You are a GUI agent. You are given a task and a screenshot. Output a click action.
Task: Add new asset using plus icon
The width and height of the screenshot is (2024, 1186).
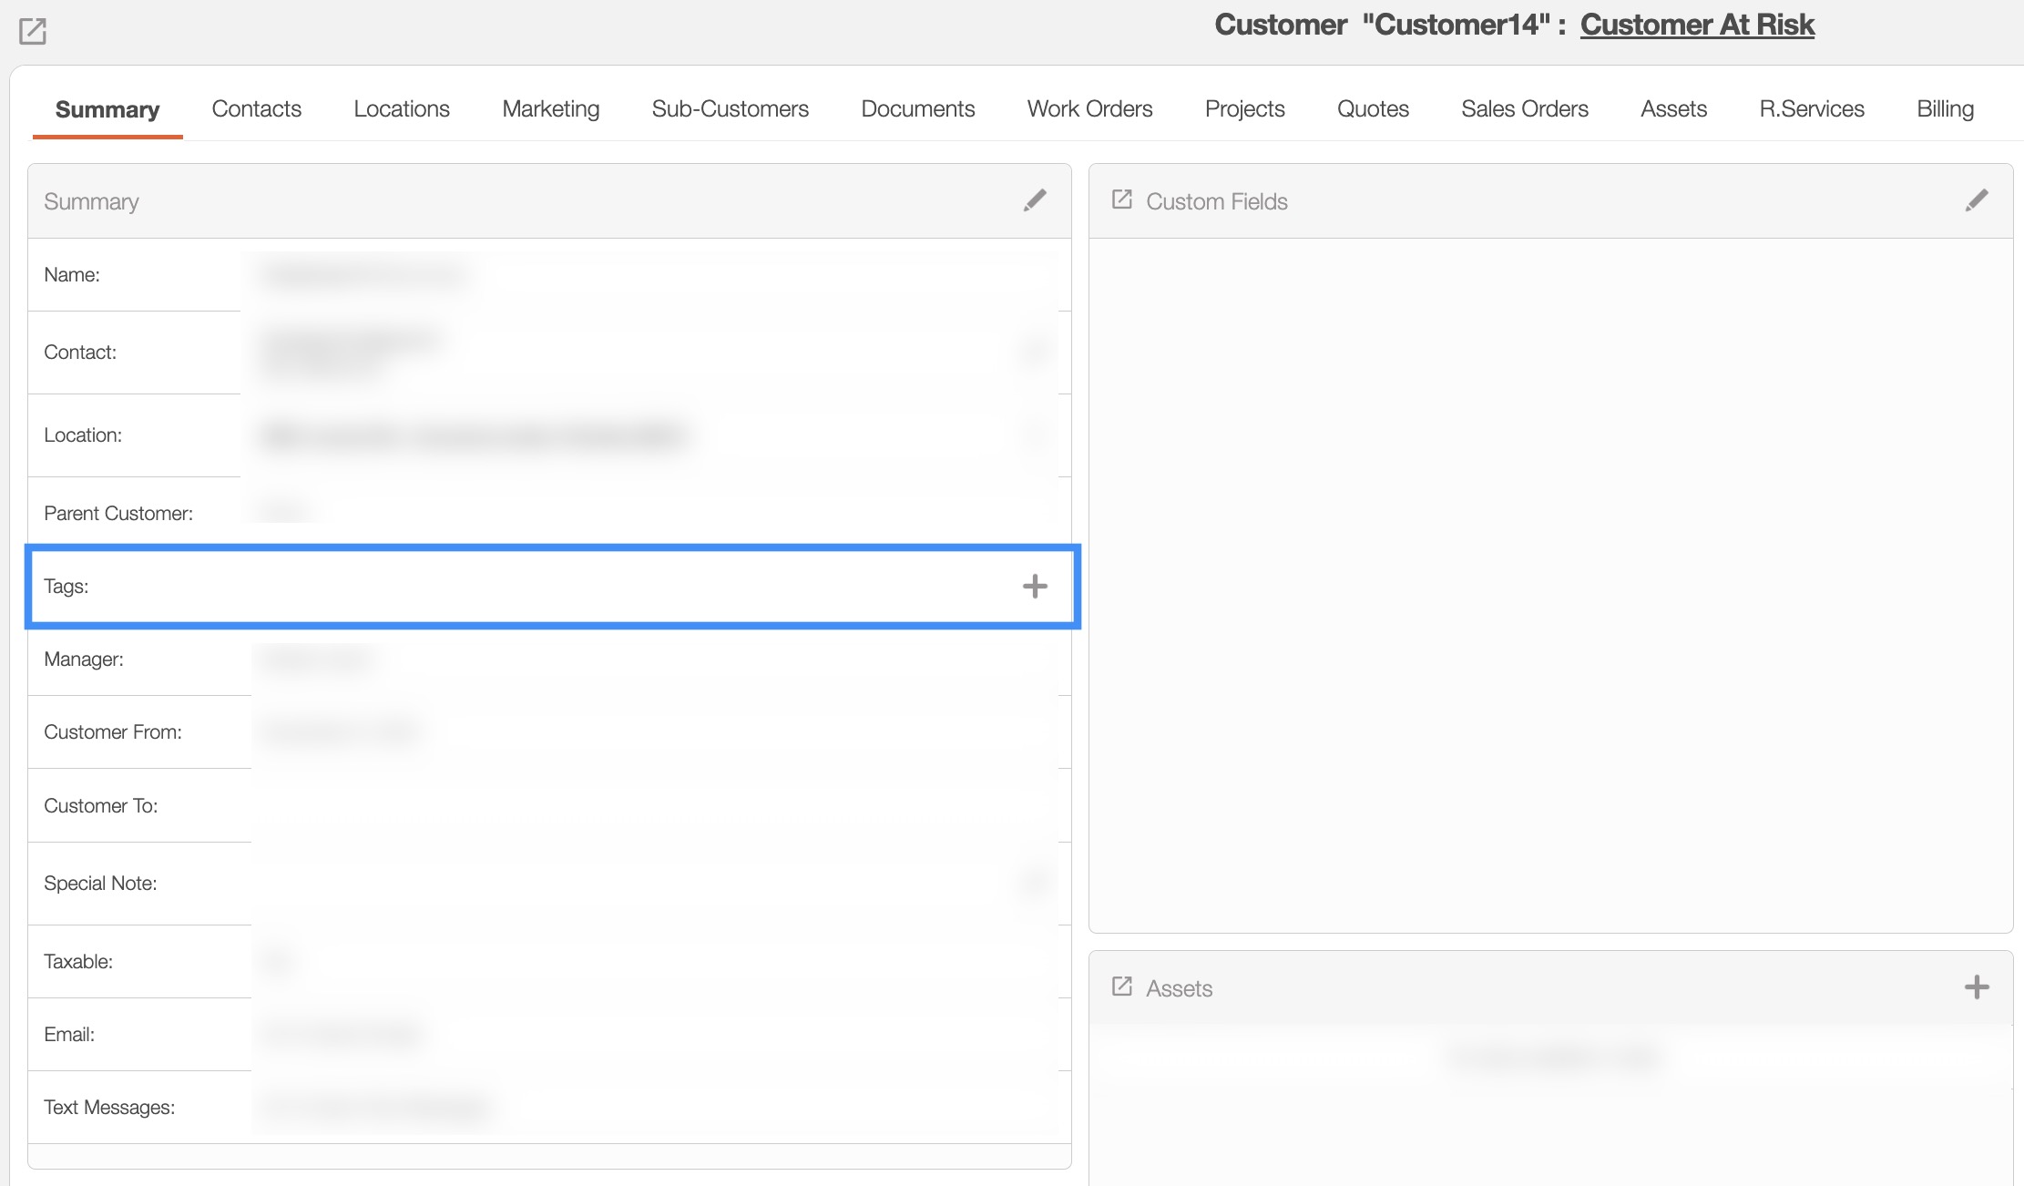tap(1977, 987)
